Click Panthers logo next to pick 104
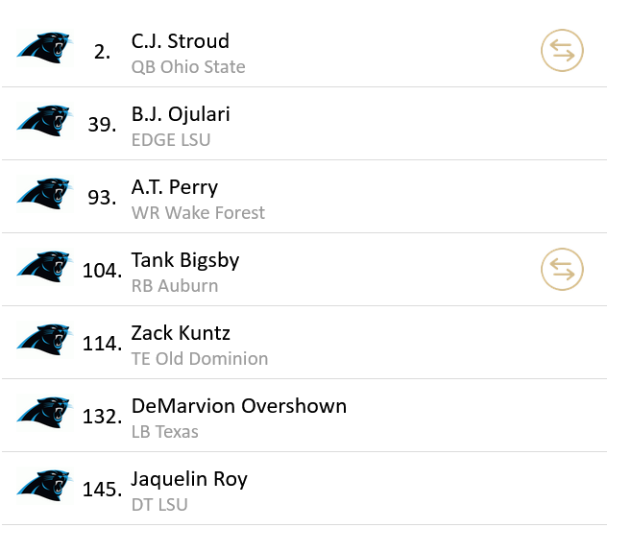Viewport: 632px width, 552px height. (44, 266)
